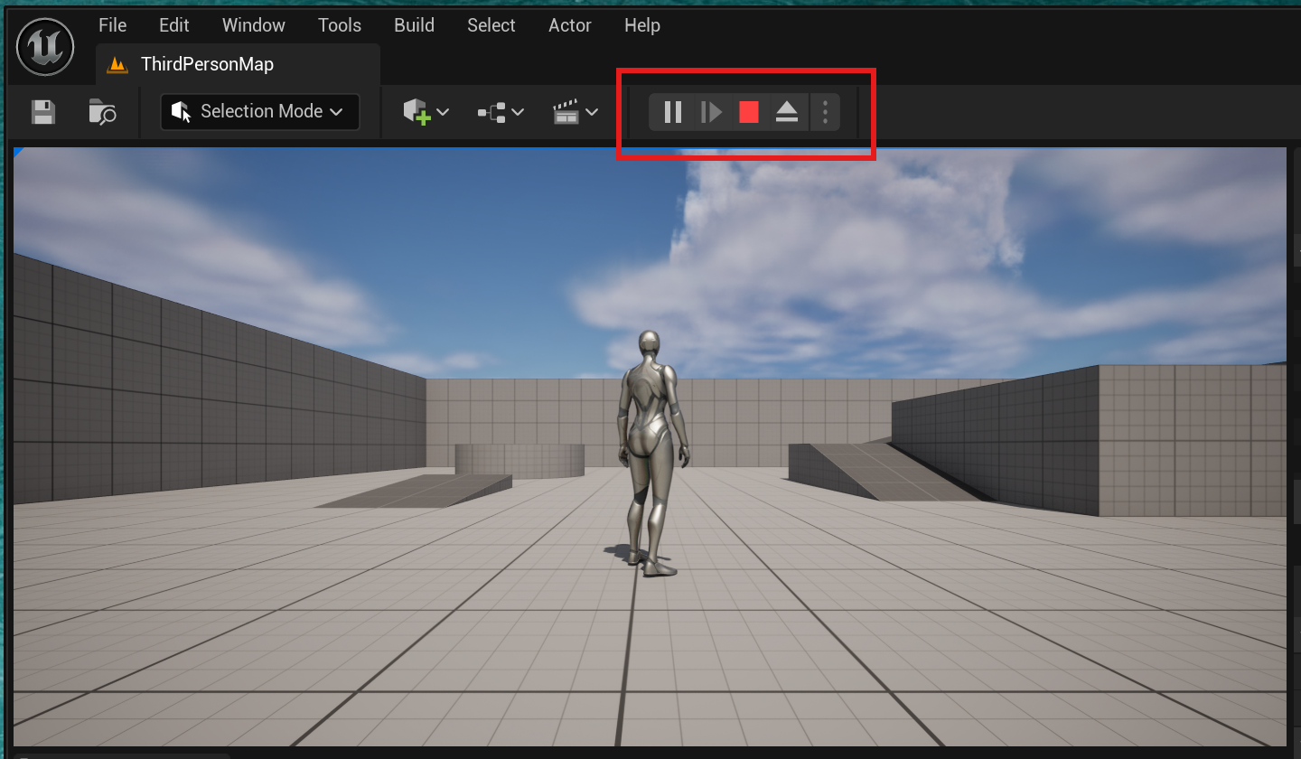Click the Browse to content icon
This screenshot has width=1301, height=759.
point(102,112)
